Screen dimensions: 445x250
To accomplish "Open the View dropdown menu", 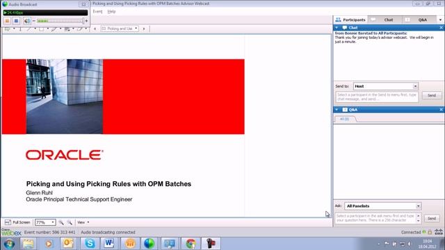I will pyautogui.click(x=83, y=222).
